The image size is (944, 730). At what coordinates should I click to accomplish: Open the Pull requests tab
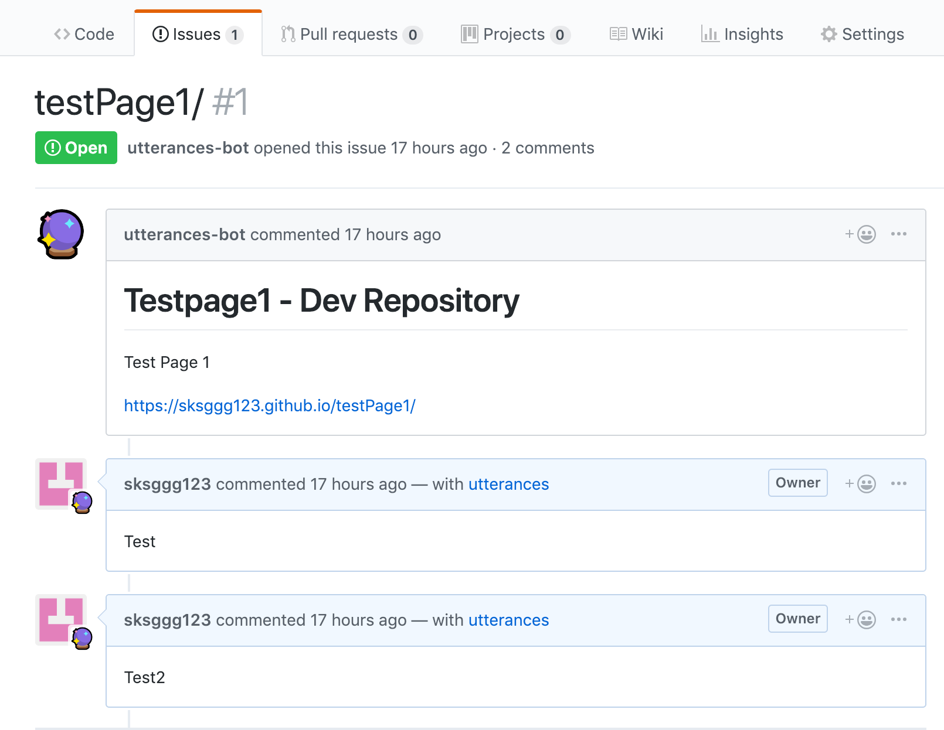(x=352, y=34)
